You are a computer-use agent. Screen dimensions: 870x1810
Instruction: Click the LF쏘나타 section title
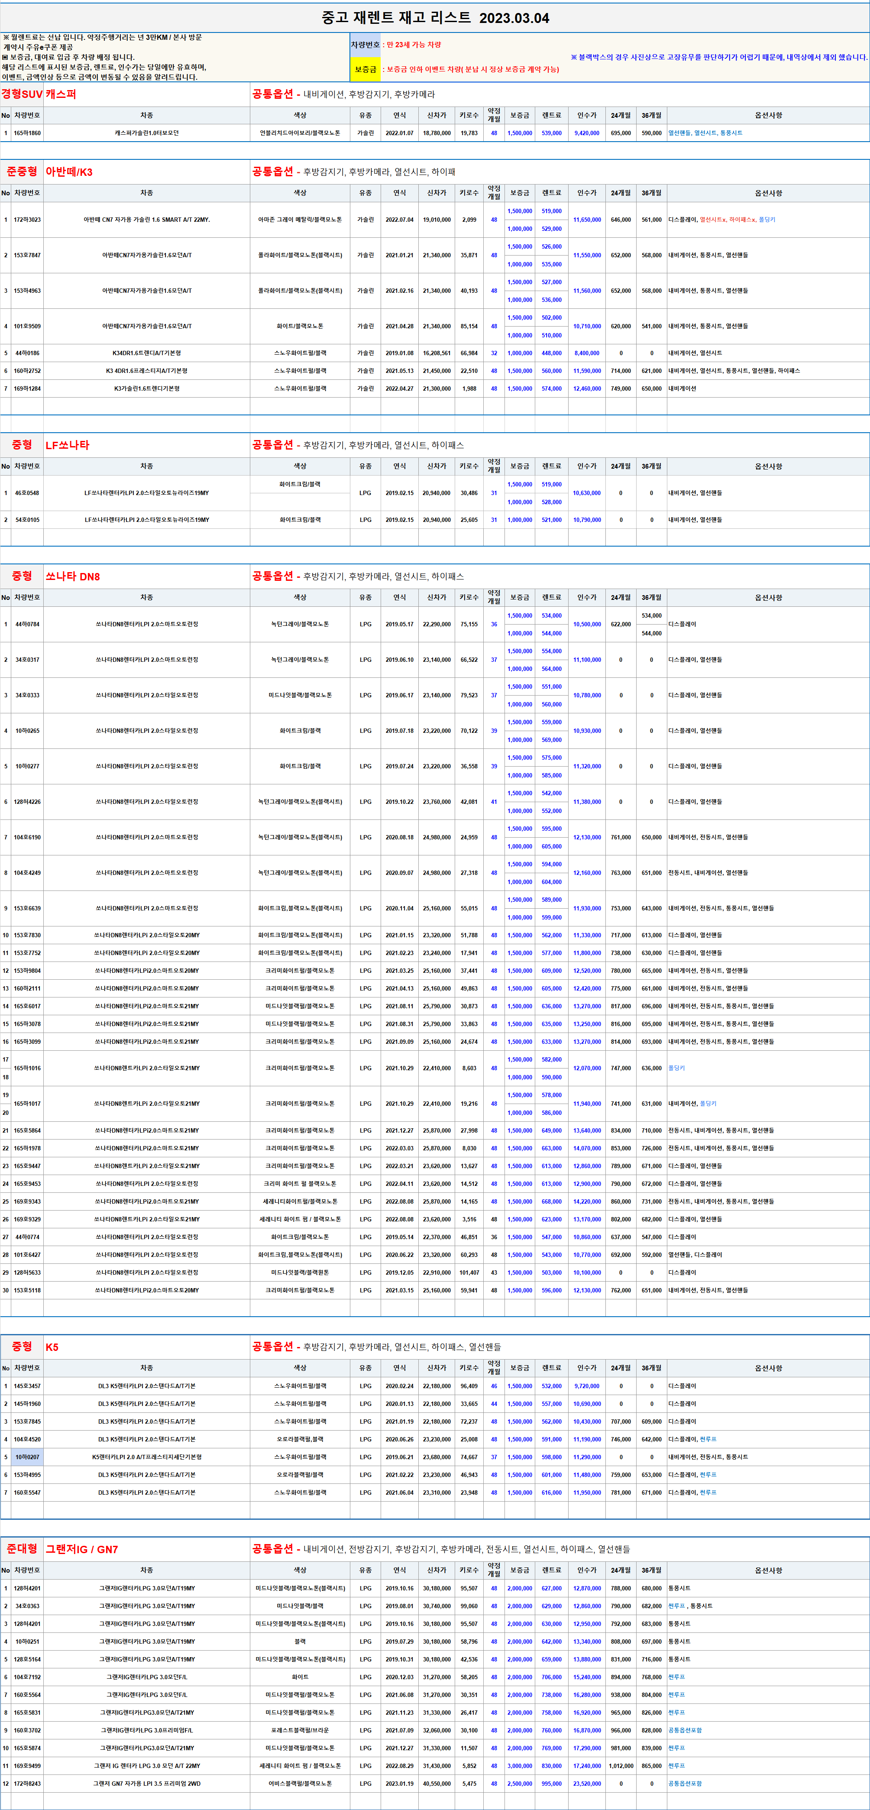pyautogui.click(x=68, y=446)
